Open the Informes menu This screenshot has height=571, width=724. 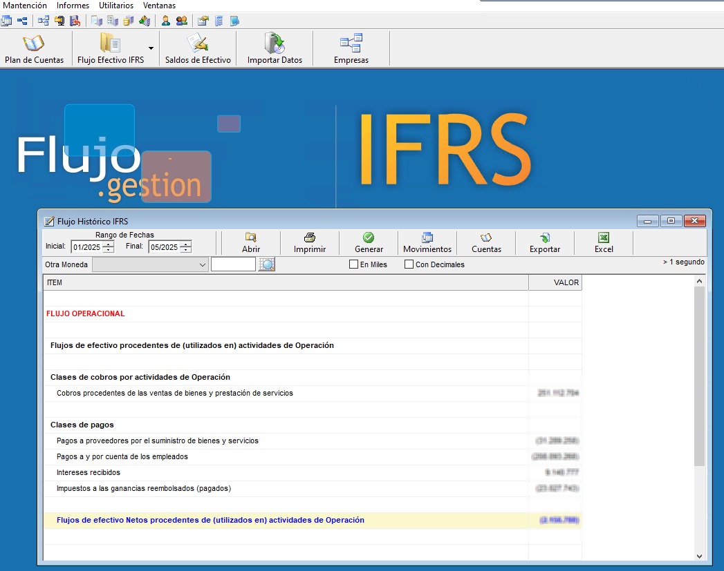coord(73,6)
